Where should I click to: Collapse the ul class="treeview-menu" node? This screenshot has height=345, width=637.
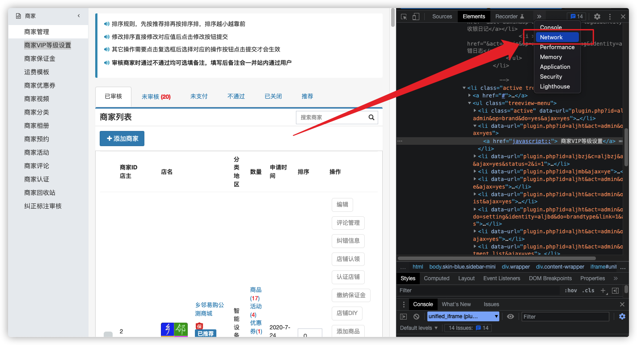coord(469,103)
